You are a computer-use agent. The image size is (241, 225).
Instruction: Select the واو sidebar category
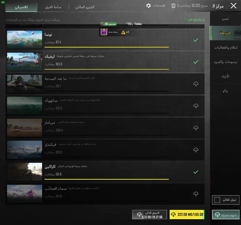225,91
